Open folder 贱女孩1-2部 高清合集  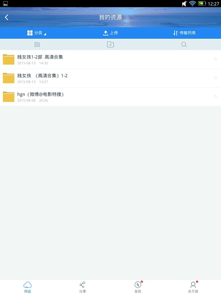pyautogui.click(x=40, y=57)
